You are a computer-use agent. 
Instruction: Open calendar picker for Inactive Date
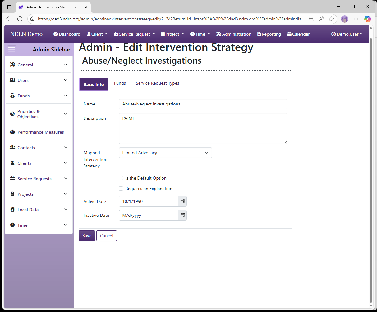[183, 215]
